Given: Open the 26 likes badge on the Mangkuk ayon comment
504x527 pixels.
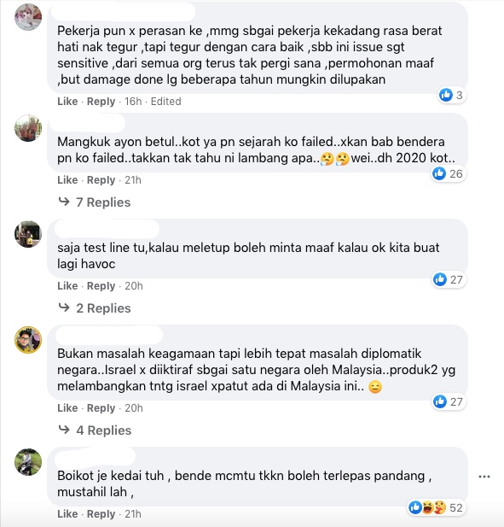Looking at the screenshot, I should [x=449, y=173].
